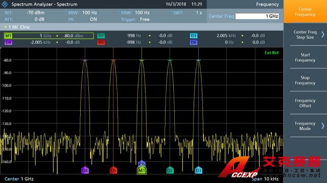Viewport: 327px width, 183px height.
Task: Select the Center Frequency softkey
Action: click(306, 12)
